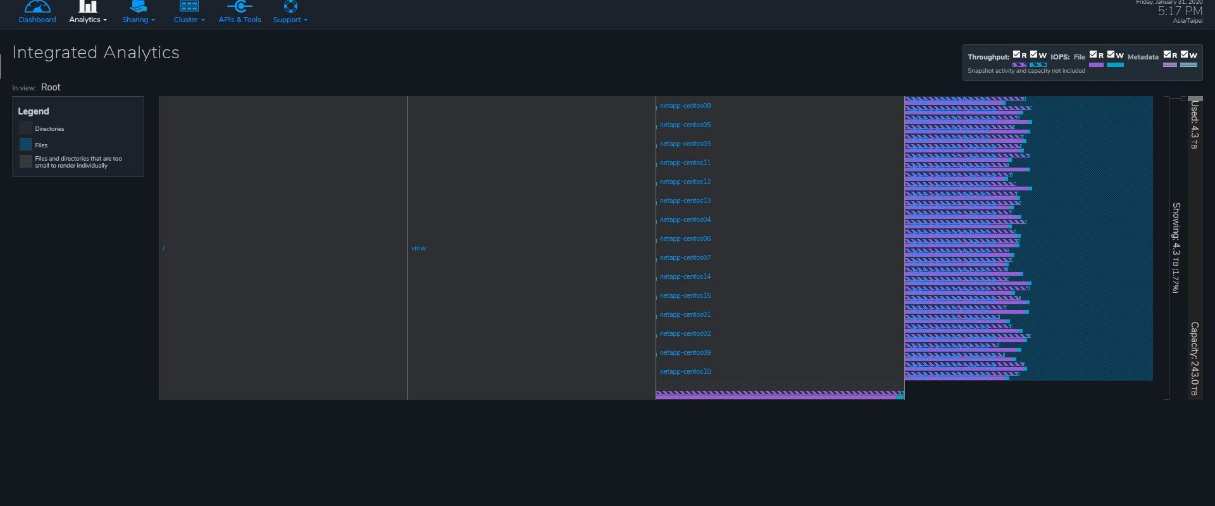Click the 5:17 PM clock display
This screenshot has width=1215, height=506.
[1180, 11]
